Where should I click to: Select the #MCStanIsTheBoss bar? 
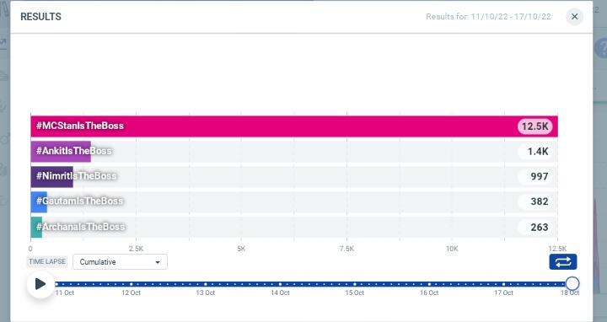(294, 126)
